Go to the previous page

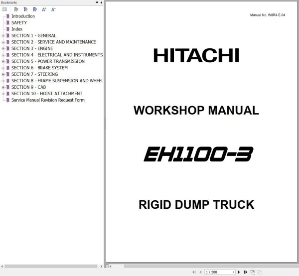[200, 272]
